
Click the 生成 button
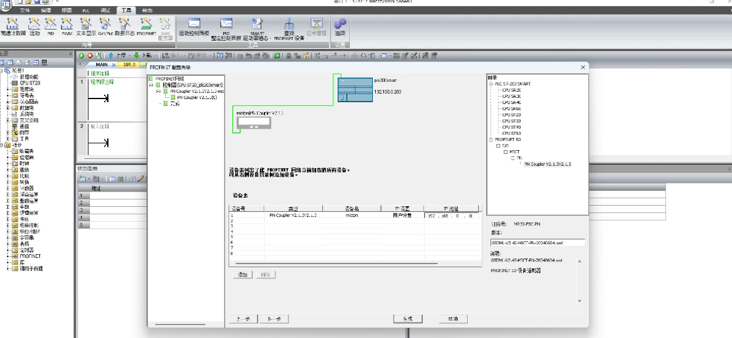[x=407, y=319]
